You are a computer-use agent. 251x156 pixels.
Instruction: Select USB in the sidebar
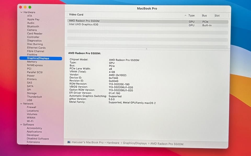30,100
